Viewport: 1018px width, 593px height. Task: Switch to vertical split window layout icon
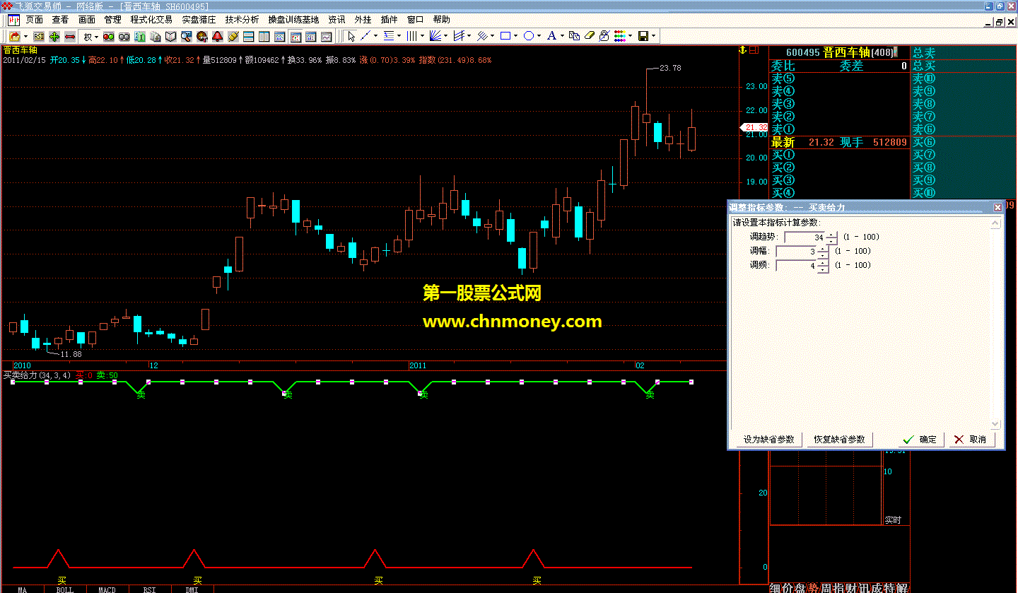point(264,36)
